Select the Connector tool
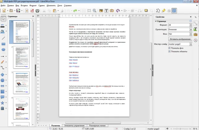The height and width of the screenshot is (130, 199). (x=2, y=68)
